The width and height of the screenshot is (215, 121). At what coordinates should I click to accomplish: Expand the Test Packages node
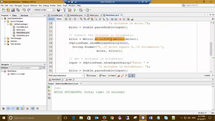5,38
